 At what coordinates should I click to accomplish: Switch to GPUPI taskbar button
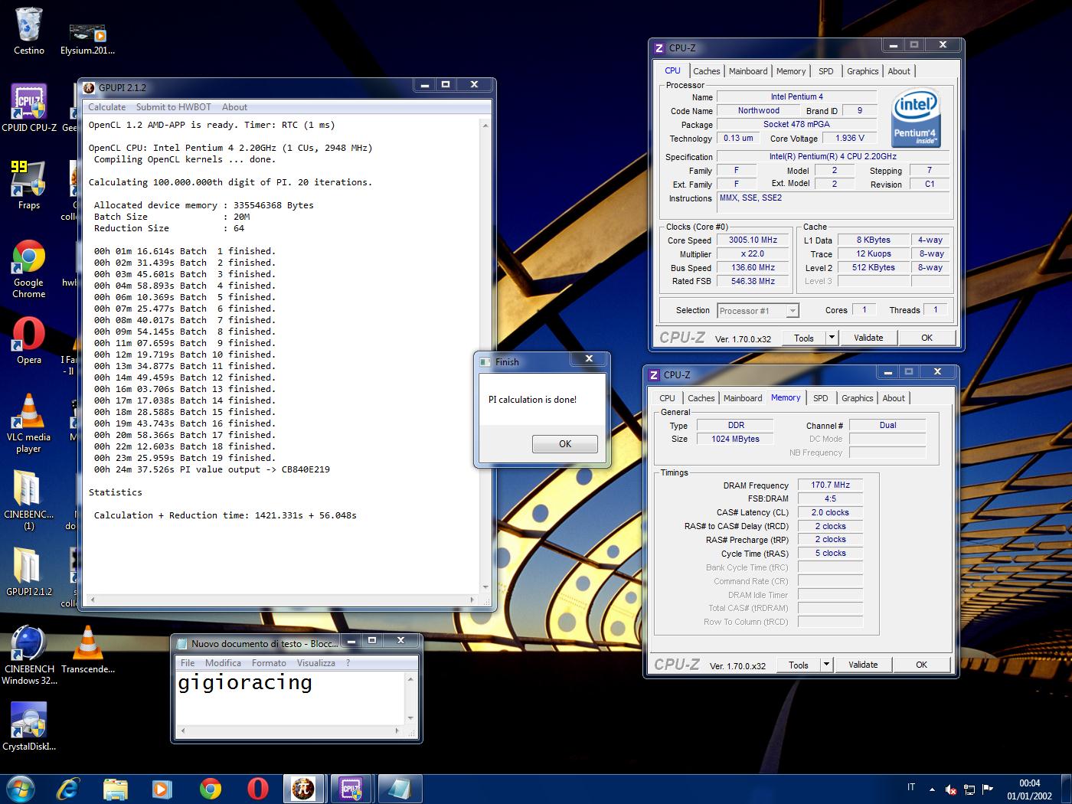pos(305,789)
